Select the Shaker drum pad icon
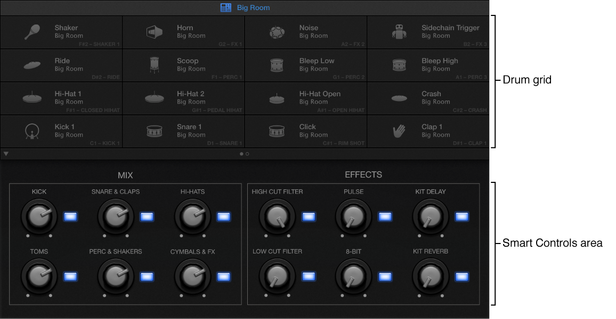Screen dimensions: 616x319 point(32,31)
